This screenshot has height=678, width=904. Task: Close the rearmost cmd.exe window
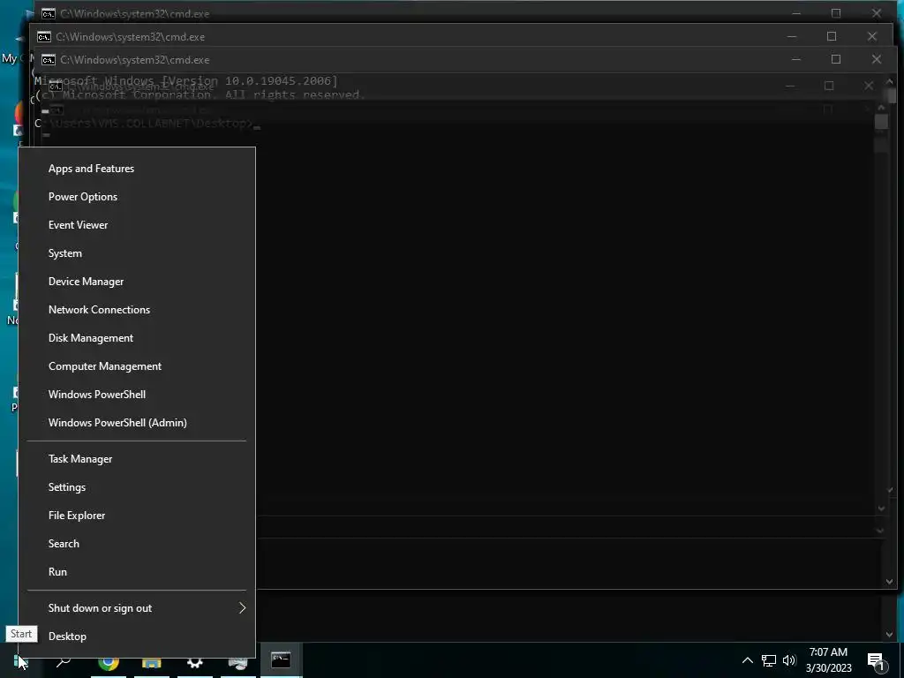[x=877, y=12]
